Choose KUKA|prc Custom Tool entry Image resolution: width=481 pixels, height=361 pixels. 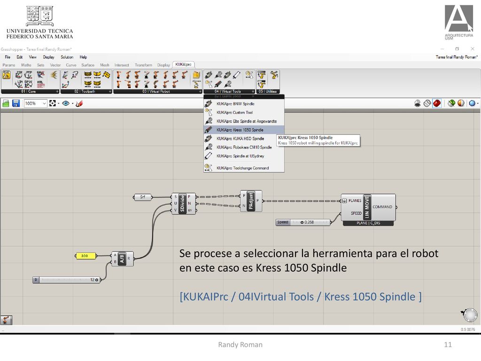point(244,112)
